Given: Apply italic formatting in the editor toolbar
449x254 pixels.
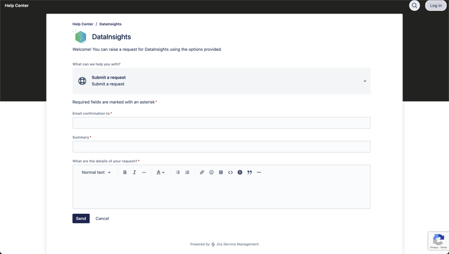Looking at the screenshot, I should tap(135, 172).
